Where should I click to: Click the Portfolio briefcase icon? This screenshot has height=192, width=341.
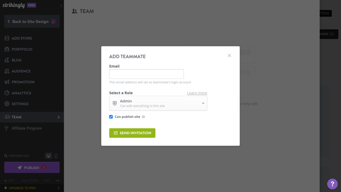point(7,49)
